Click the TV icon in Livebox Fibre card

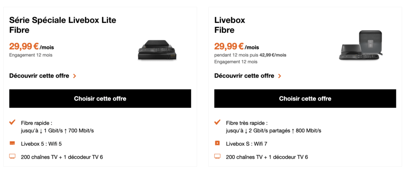pyautogui.click(x=217, y=157)
